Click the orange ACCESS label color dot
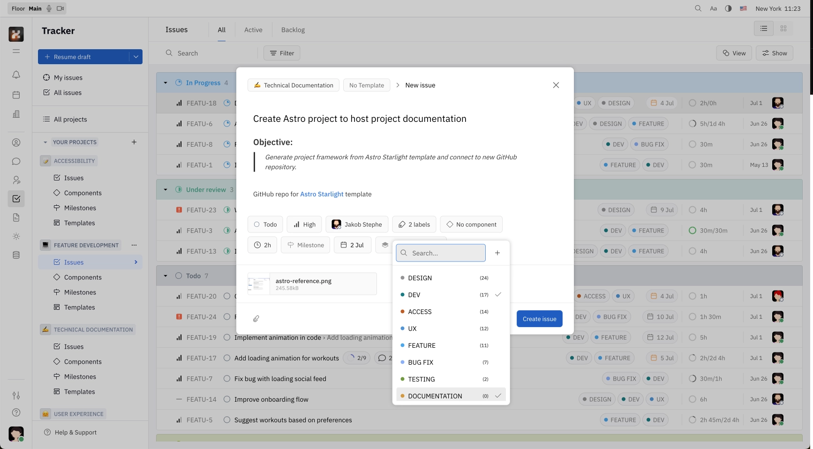 [x=402, y=312]
